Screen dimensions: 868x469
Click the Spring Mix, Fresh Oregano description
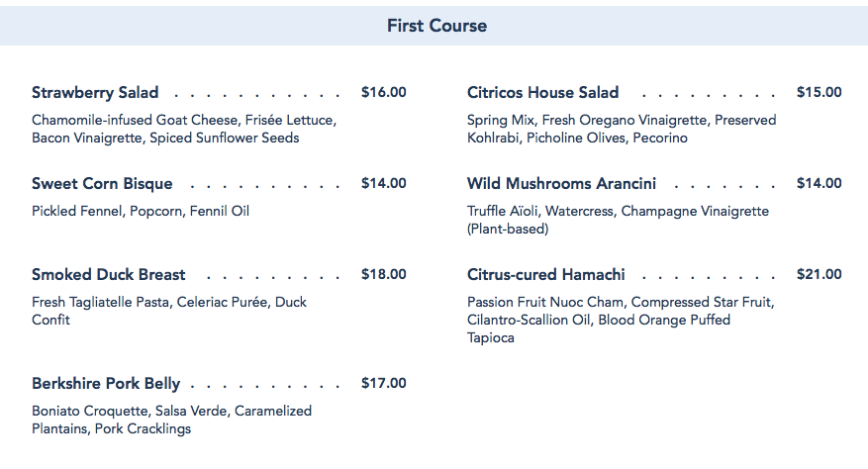(x=622, y=129)
